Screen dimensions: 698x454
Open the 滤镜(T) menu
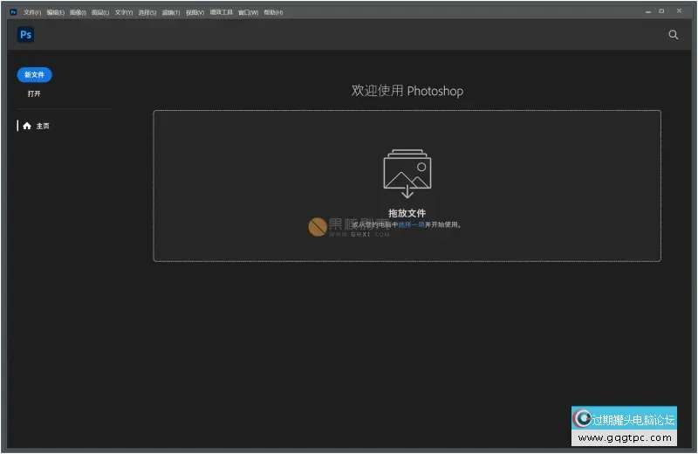(170, 12)
